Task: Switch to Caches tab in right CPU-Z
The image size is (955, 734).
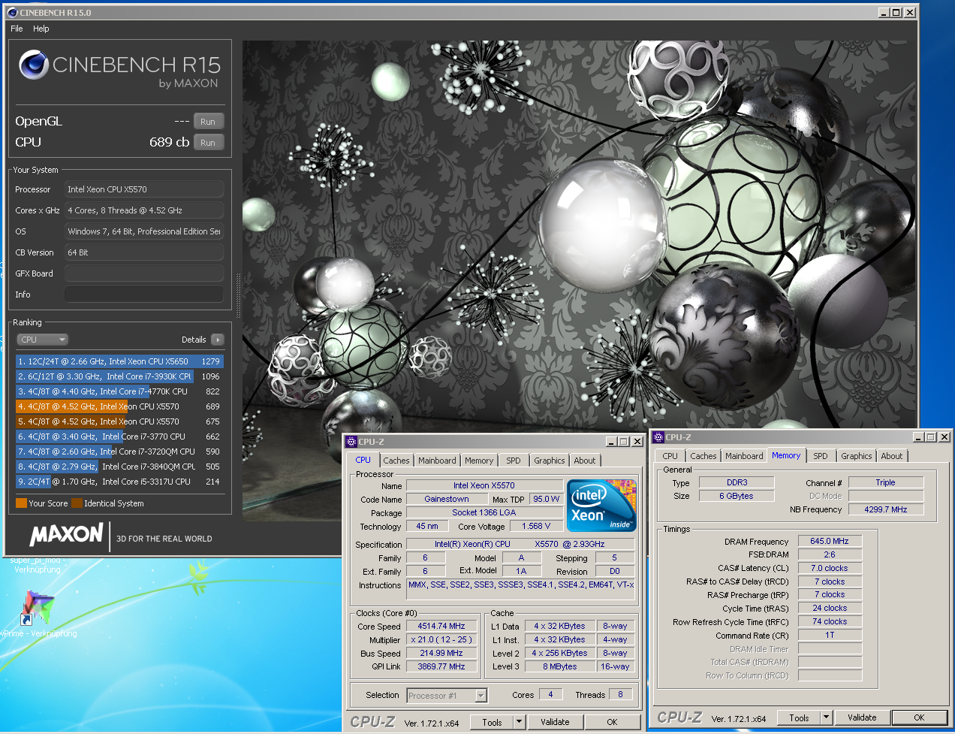Action: [703, 456]
